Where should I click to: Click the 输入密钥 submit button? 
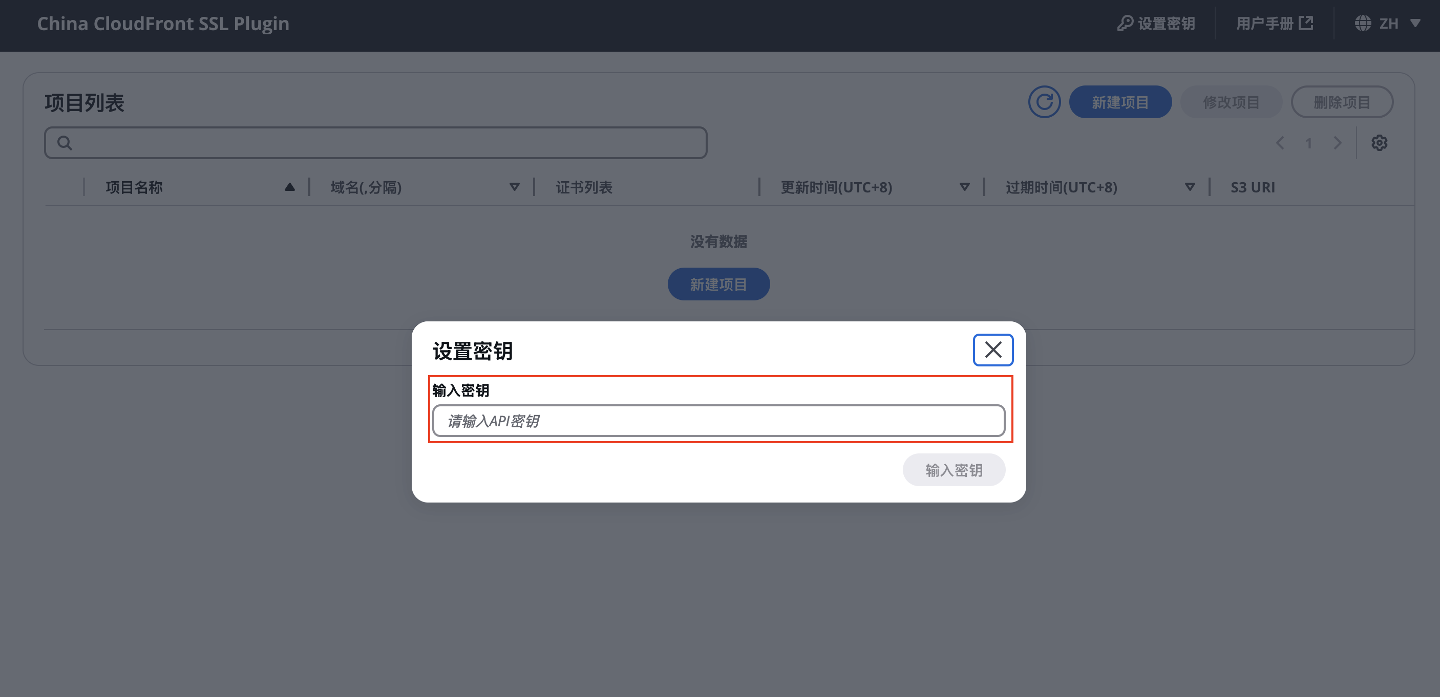click(954, 470)
